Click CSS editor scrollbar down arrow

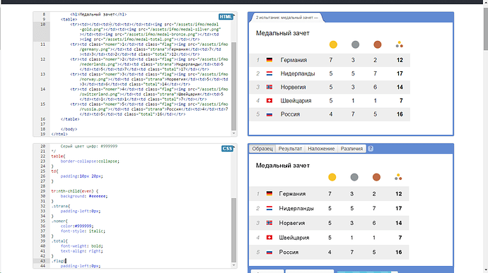tap(234, 265)
